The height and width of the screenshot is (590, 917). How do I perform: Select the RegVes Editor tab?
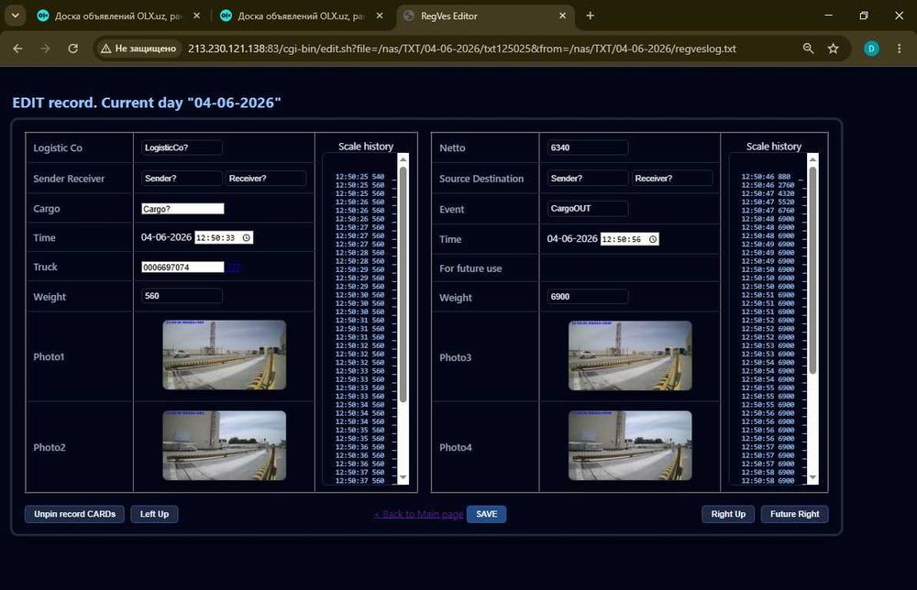tap(485, 16)
